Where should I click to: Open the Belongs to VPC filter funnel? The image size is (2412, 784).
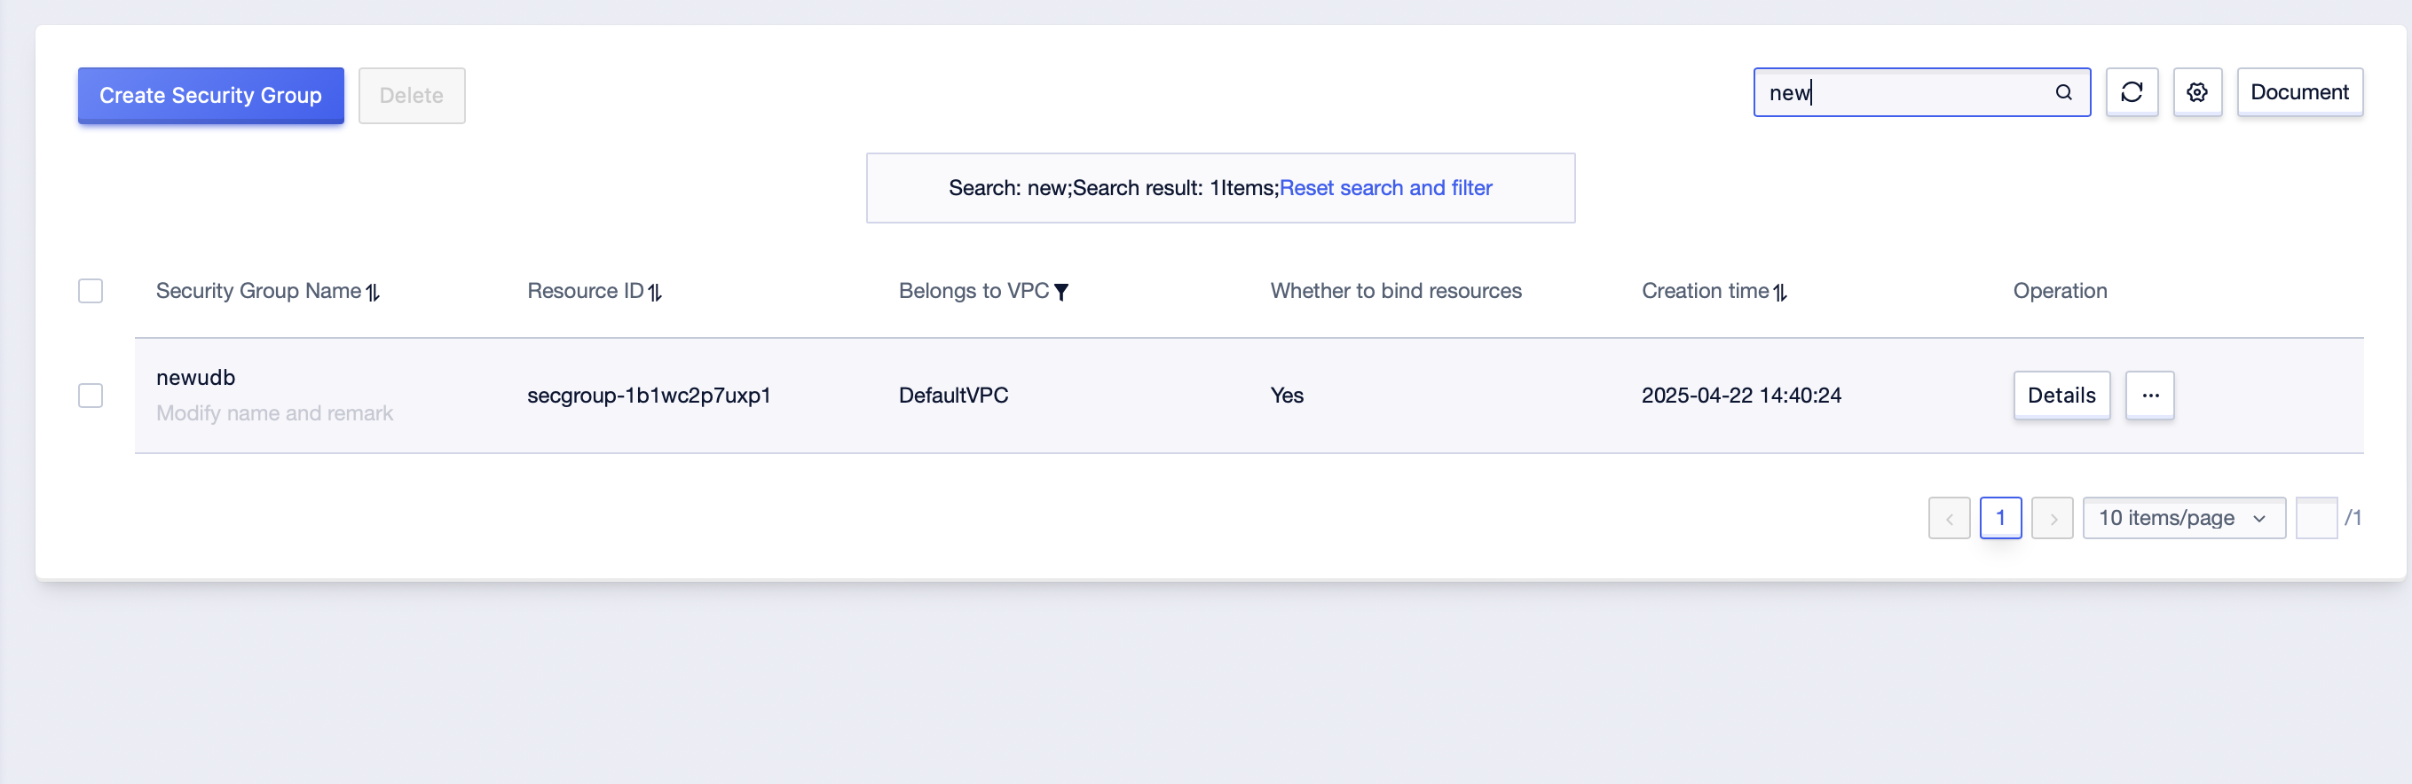coord(1060,292)
